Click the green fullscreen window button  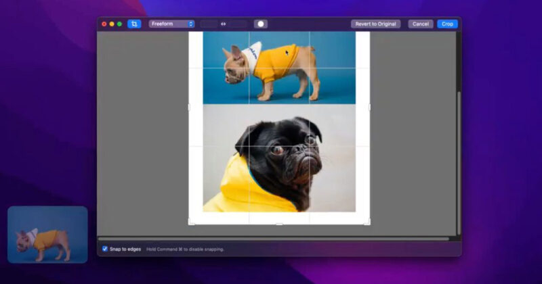119,24
